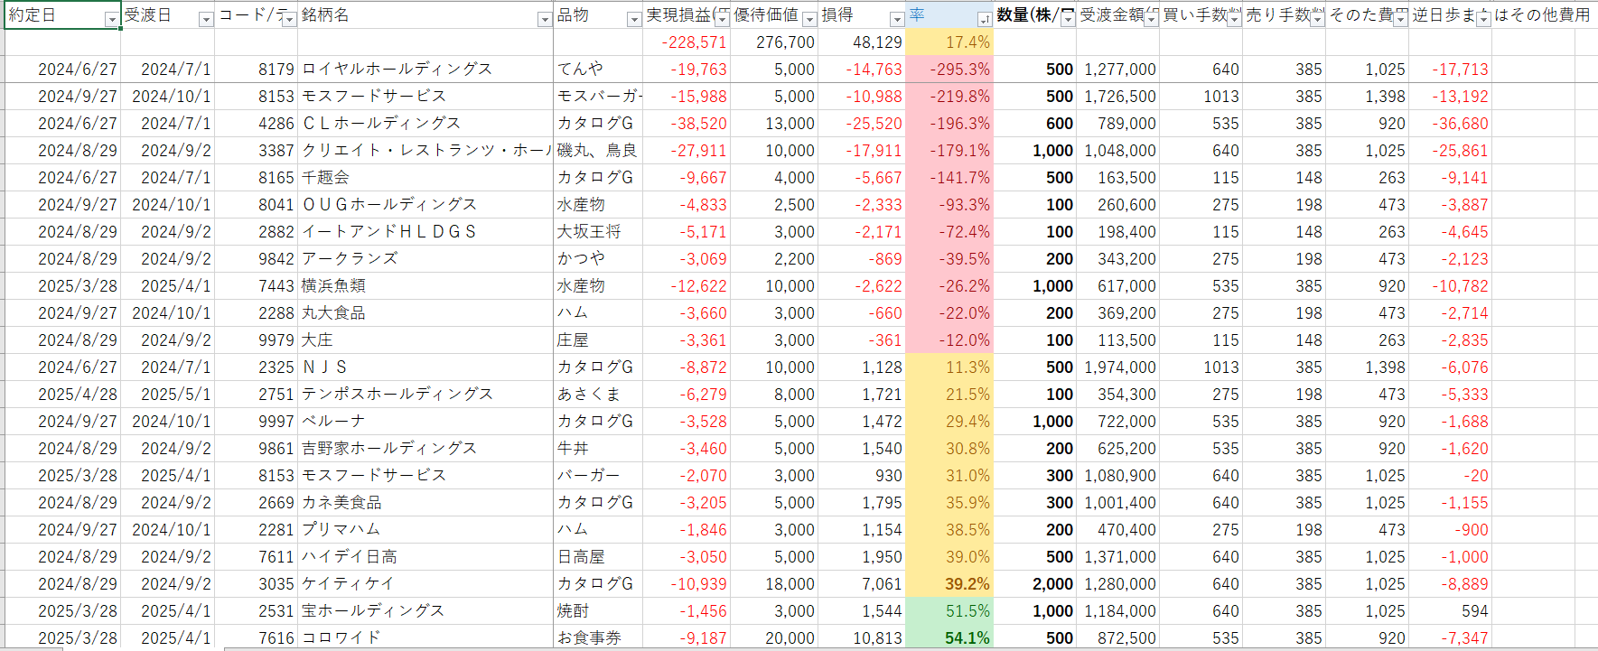Select the bold 39.2% rate cell
Viewport: 1598px width, 651px height.
(x=949, y=584)
